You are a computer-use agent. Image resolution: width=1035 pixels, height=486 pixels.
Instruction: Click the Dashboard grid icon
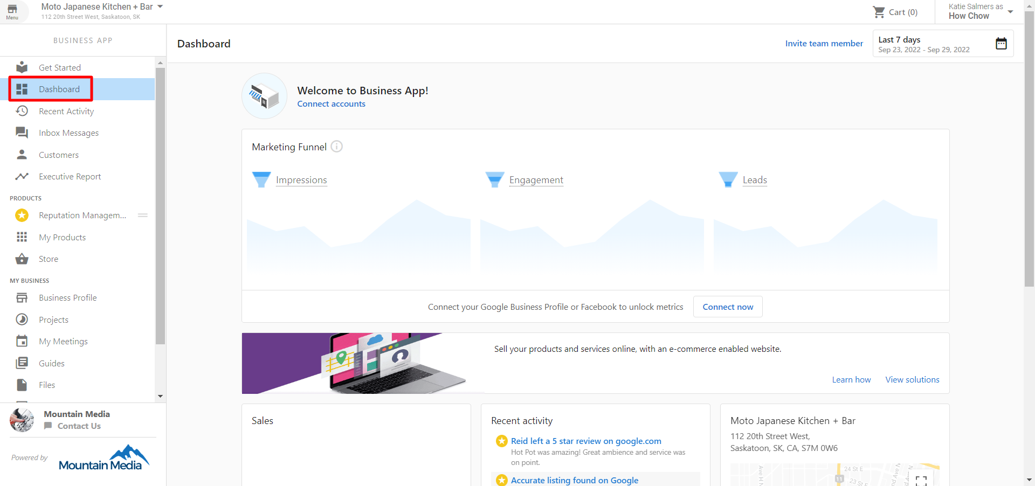click(22, 89)
